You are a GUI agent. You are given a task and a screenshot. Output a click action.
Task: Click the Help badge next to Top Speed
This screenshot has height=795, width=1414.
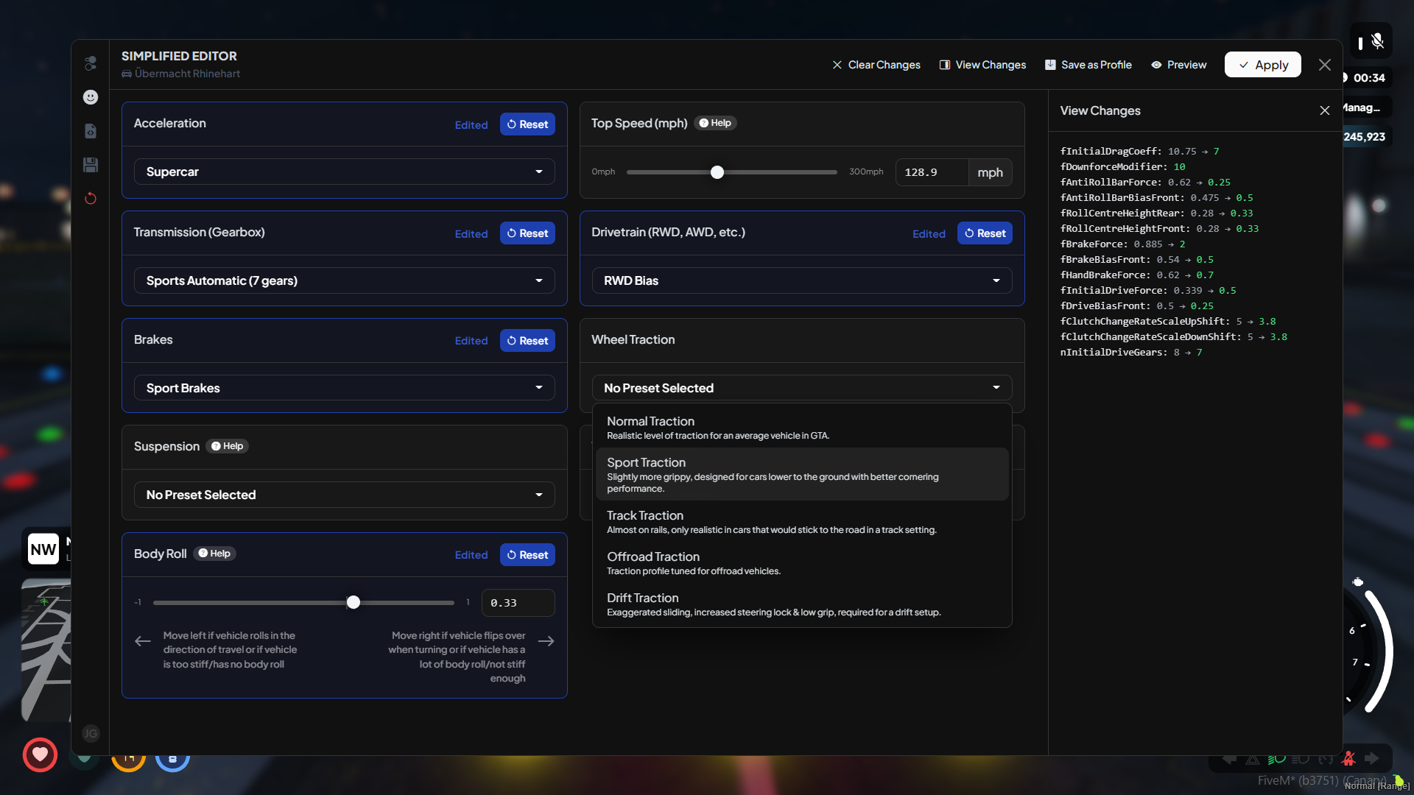tap(715, 123)
